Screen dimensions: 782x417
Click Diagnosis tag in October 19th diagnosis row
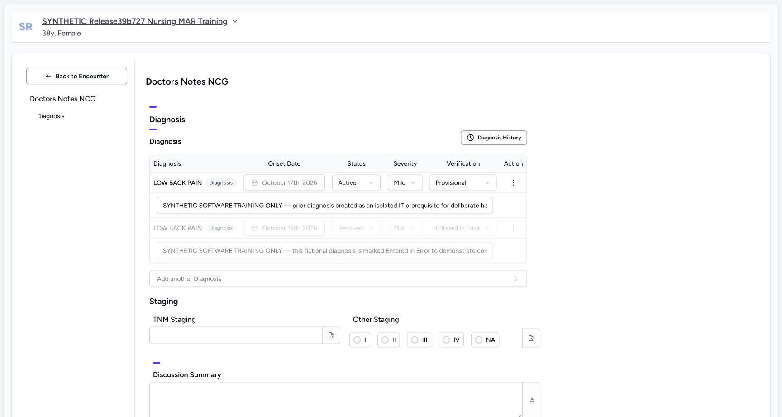pos(221,228)
